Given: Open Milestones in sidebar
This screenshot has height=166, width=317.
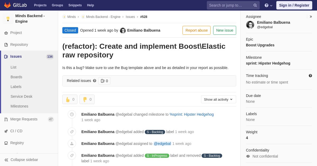Looking at the screenshot, I should [19, 106].
